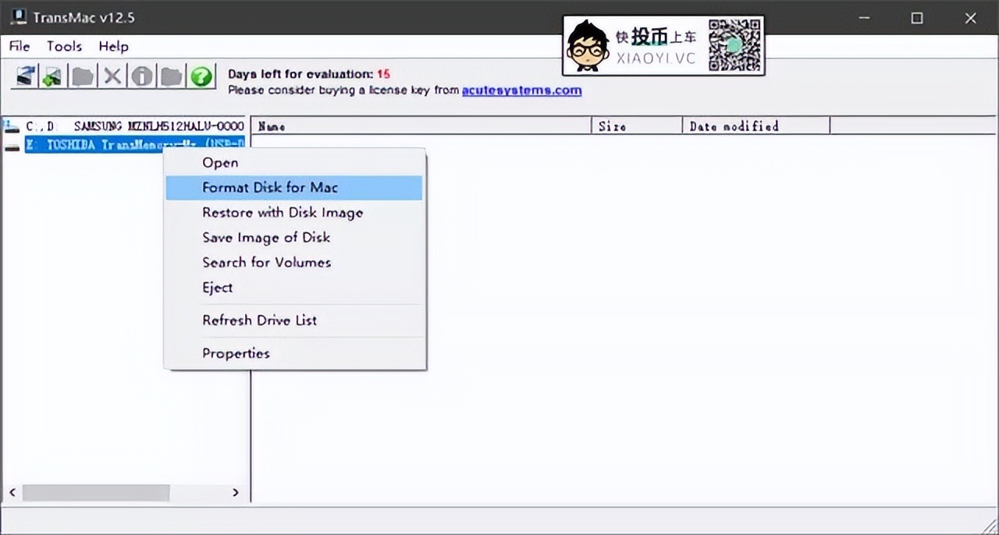Click Refresh Drive List
This screenshot has height=535, width=999.
pos(294,320)
